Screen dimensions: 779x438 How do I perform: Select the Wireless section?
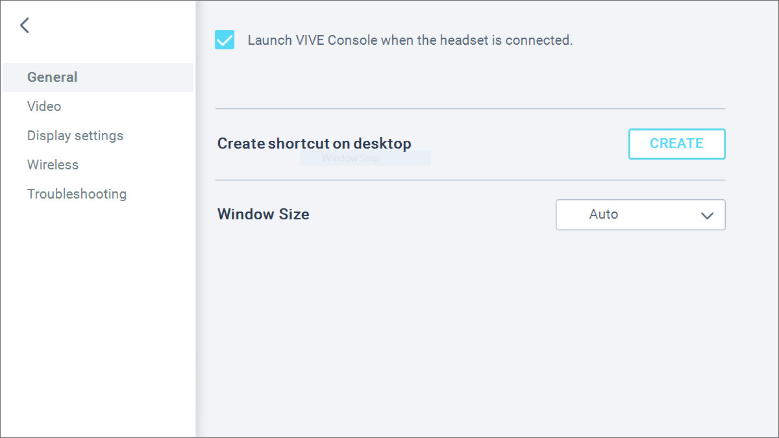[53, 164]
